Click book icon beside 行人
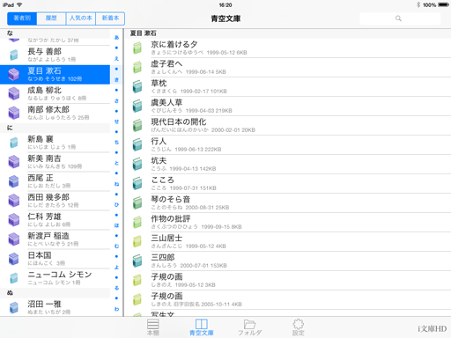The width and height of the screenshot is (451, 338). (137, 145)
